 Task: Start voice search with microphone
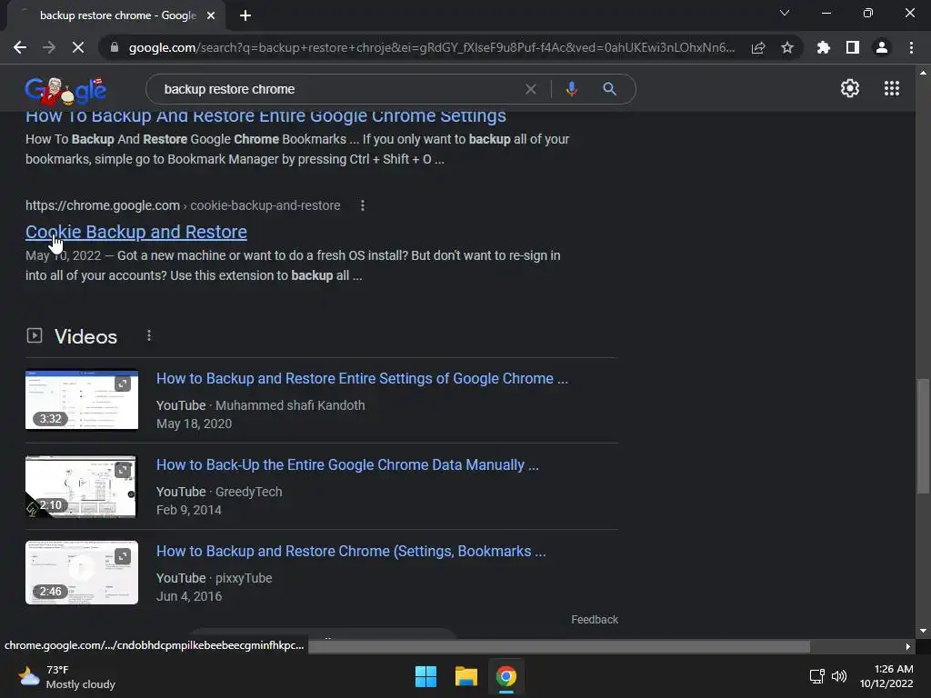coord(571,89)
